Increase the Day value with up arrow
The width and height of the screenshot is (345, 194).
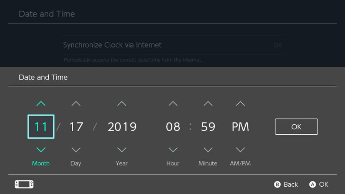pyautogui.click(x=76, y=104)
